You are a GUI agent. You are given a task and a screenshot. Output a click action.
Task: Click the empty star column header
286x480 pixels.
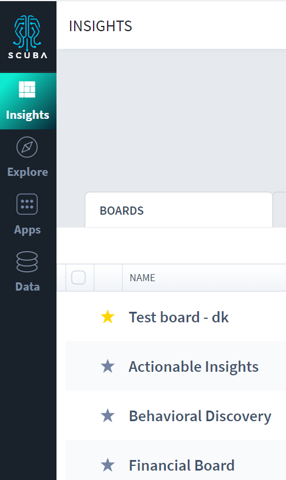(108, 278)
